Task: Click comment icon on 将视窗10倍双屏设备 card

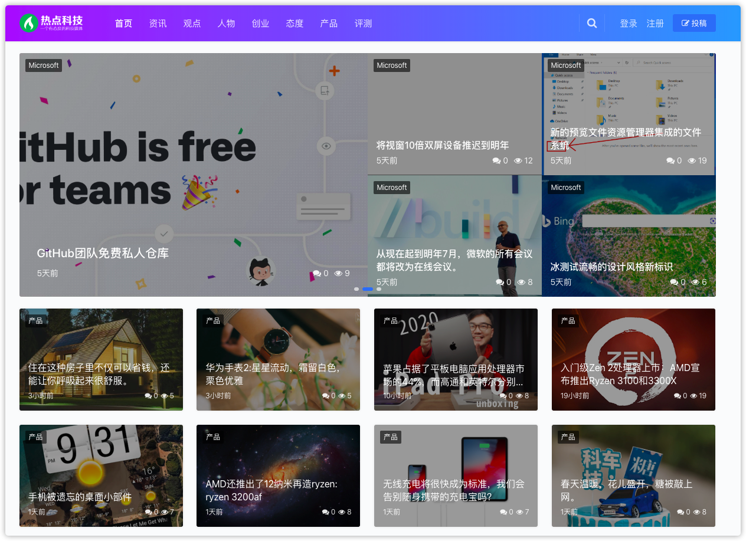Action: pyautogui.click(x=496, y=160)
